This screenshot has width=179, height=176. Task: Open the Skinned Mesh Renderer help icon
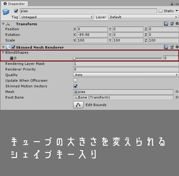tap(166, 47)
